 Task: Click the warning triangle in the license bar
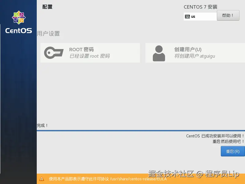tap(43, 179)
